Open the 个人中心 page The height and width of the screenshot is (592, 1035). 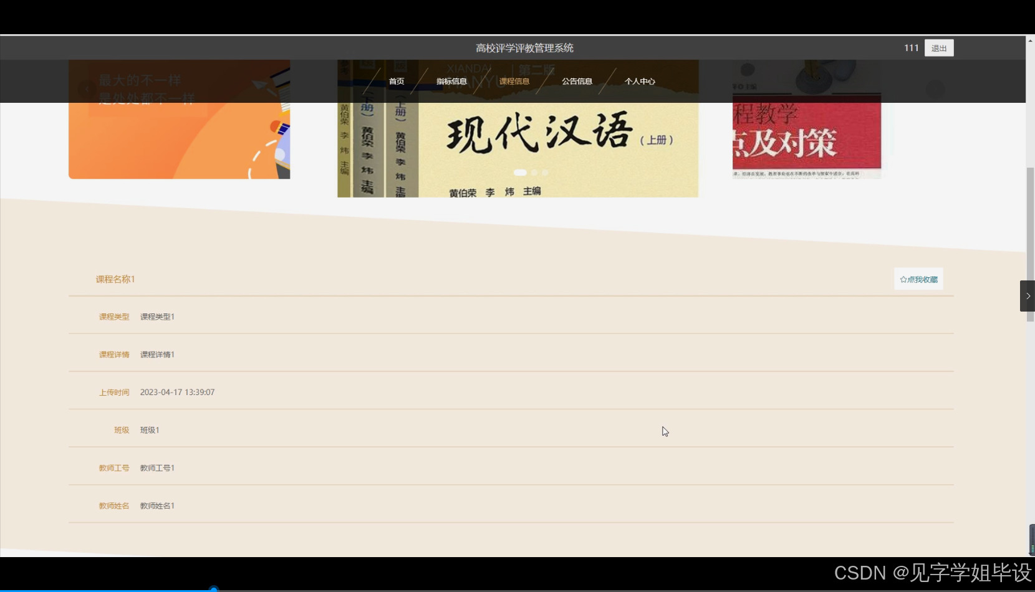640,81
